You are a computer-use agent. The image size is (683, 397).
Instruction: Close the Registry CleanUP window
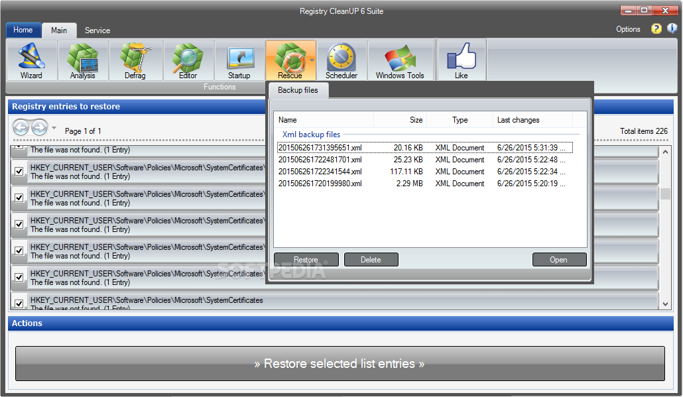pos(665,11)
